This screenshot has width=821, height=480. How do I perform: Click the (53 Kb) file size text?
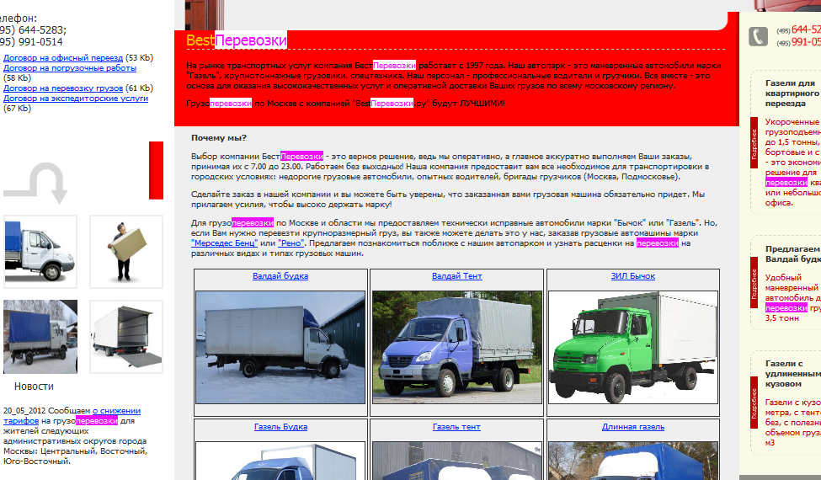coord(139,57)
